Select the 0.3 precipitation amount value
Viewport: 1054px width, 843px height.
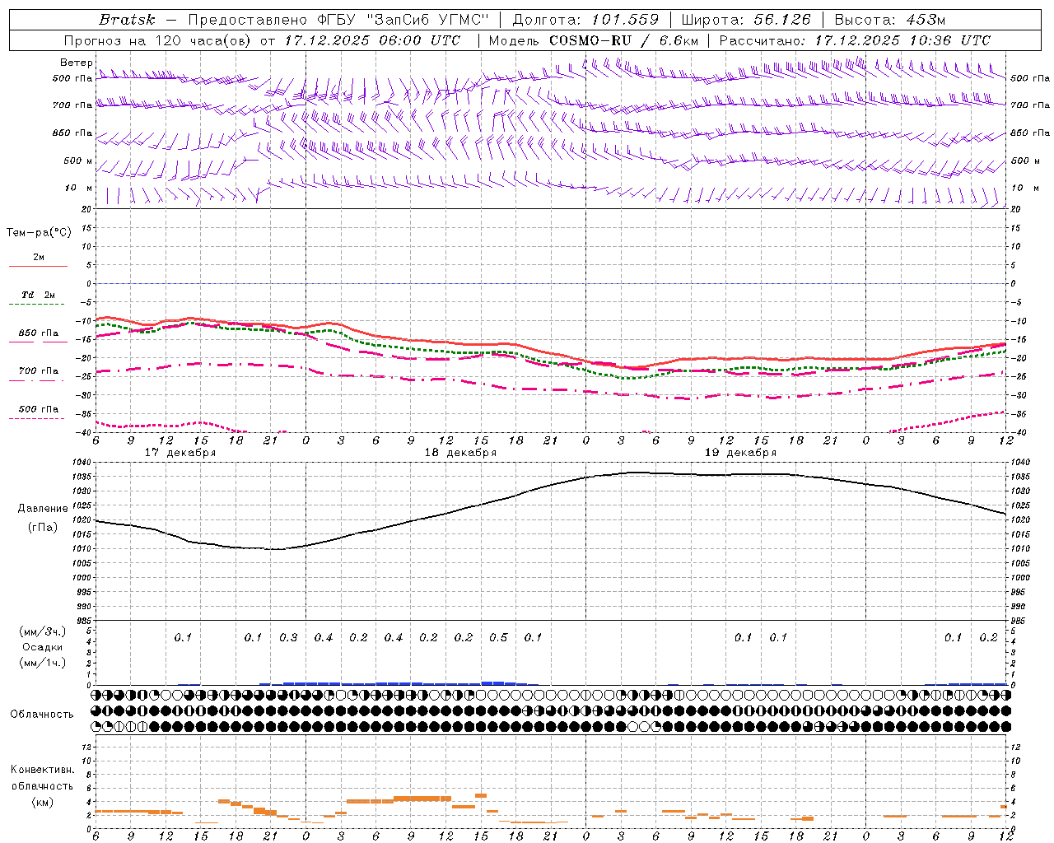coord(288,637)
